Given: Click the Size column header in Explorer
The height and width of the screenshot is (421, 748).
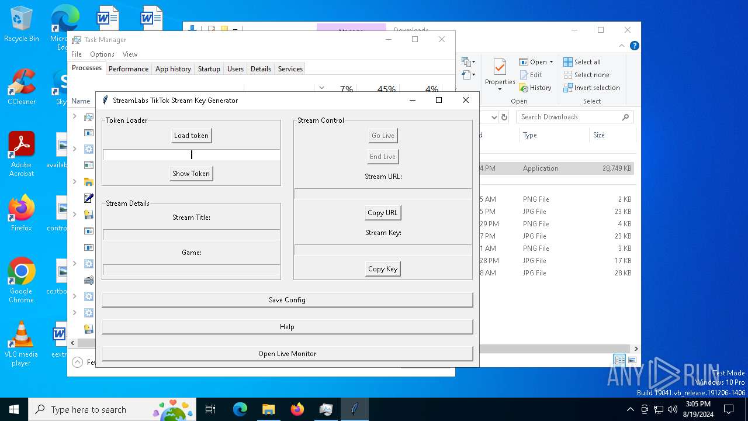Looking at the screenshot, I should pos(599,135).
